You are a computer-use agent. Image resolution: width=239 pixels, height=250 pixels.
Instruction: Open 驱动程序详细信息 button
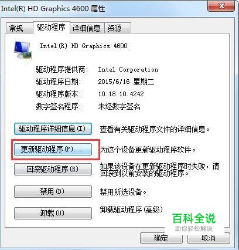pos(53,129)
